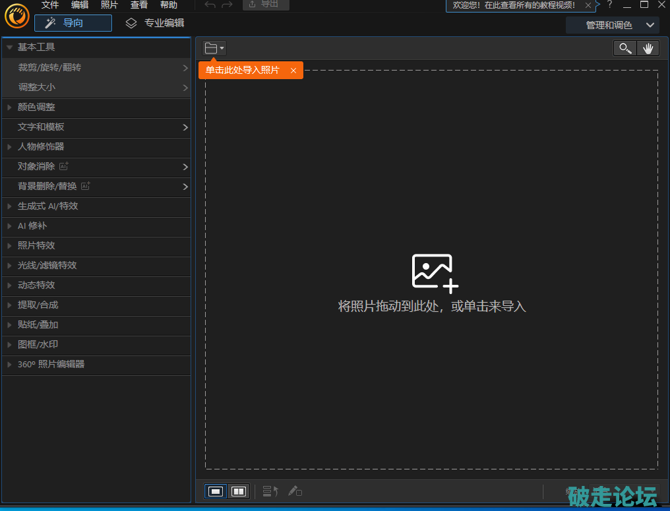This screenshot has width=670, height=511.
Task: Click the question mark help icon
Action: [609, 5]
